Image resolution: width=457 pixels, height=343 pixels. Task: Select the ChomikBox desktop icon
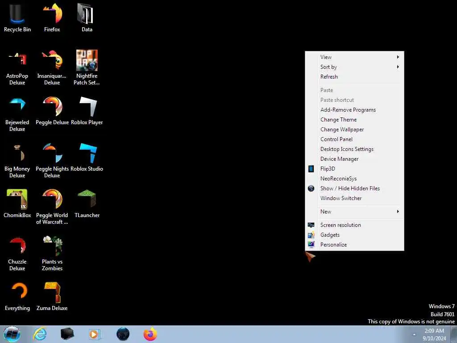point(17,204)
